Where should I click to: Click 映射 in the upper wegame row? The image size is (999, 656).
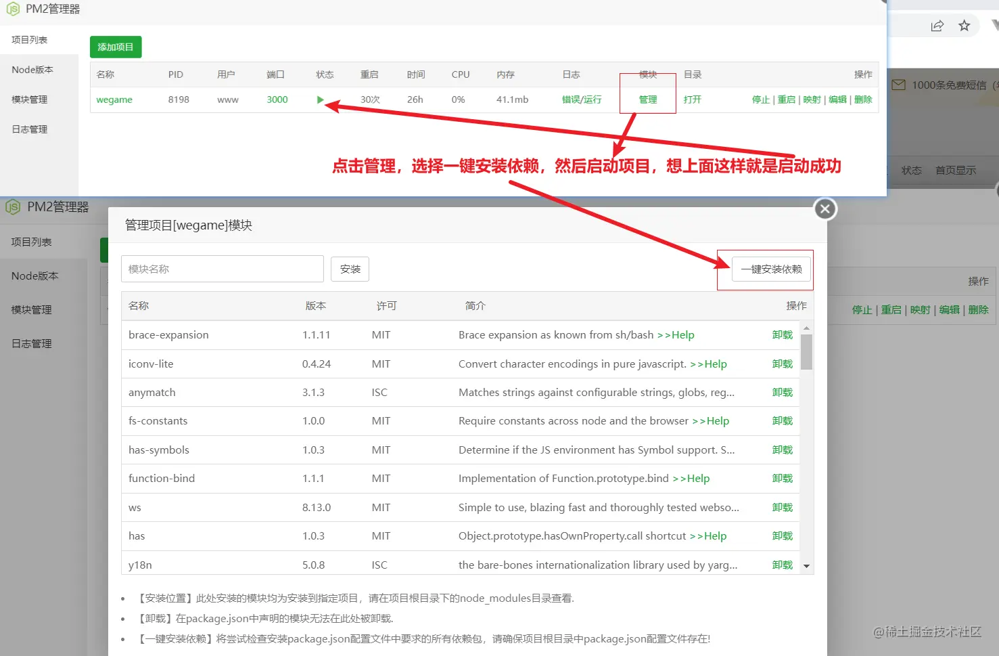(812, 100)
